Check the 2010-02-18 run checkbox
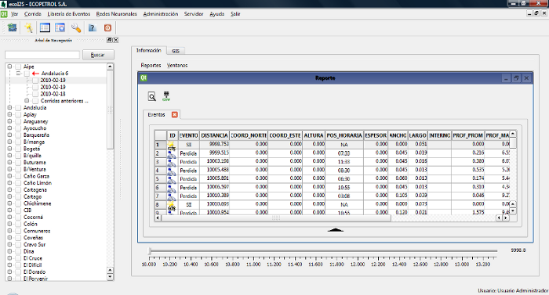This screenshot has height=295, width=549. click(35, 94)
